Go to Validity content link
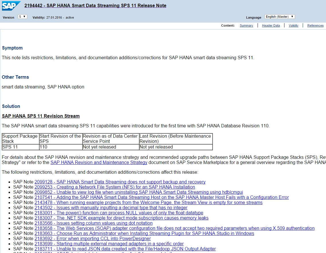The image size is (326, 253). (x=293, y=25)
